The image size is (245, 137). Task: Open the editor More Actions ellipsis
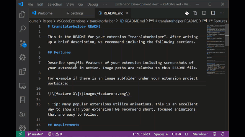(222, 13)
